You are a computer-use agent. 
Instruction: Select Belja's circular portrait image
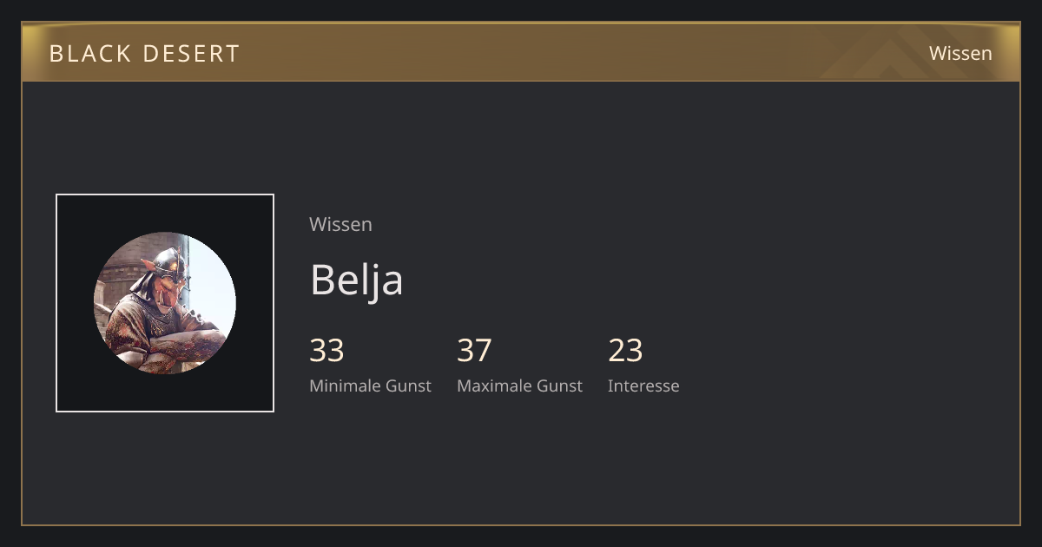coord(165,303)
